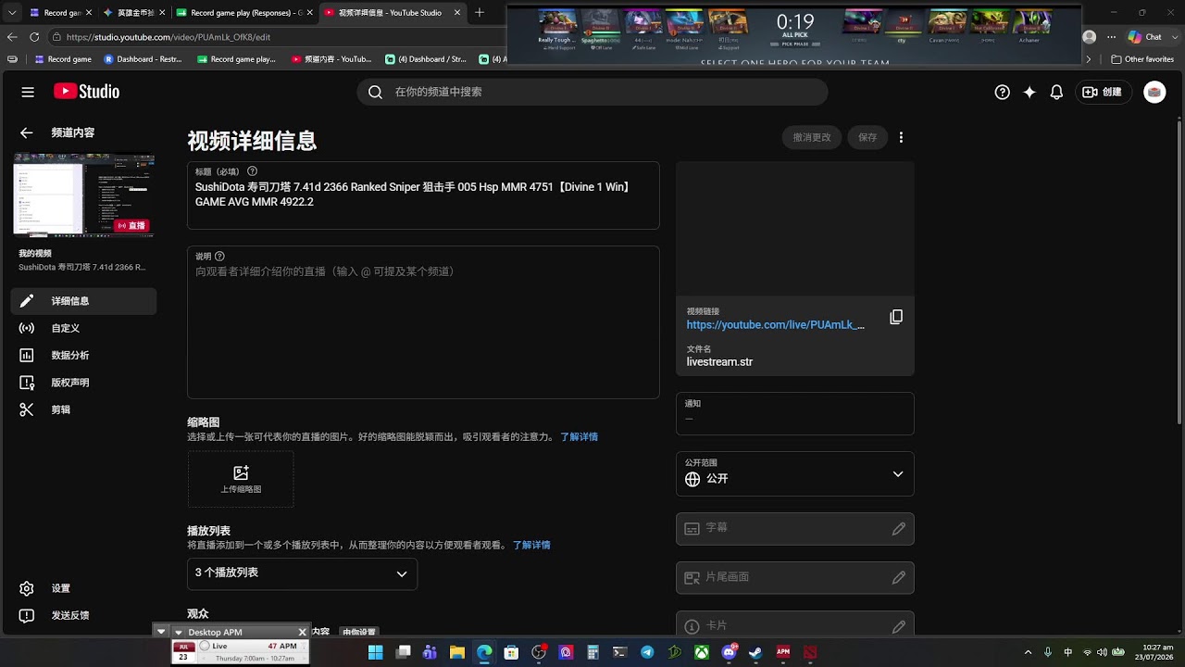Click the search box 在你的频道中搜索

(x=592, y=92)
